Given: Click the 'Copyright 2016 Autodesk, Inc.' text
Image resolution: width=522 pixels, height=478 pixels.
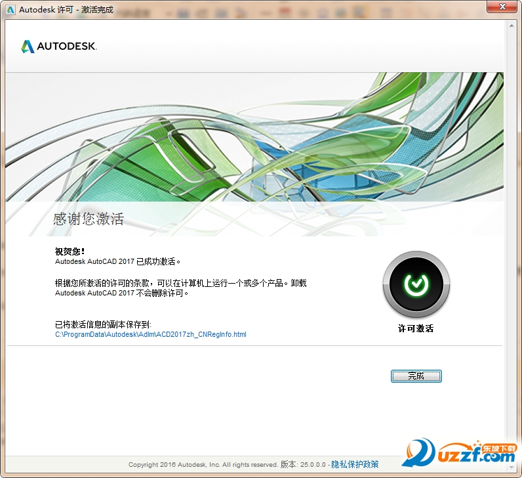Looking at the screenshot, I should [174, 465].
